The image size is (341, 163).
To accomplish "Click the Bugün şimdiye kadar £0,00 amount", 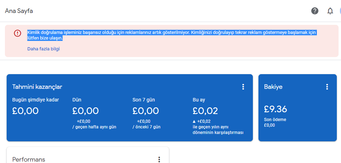I will coord(26,111).
